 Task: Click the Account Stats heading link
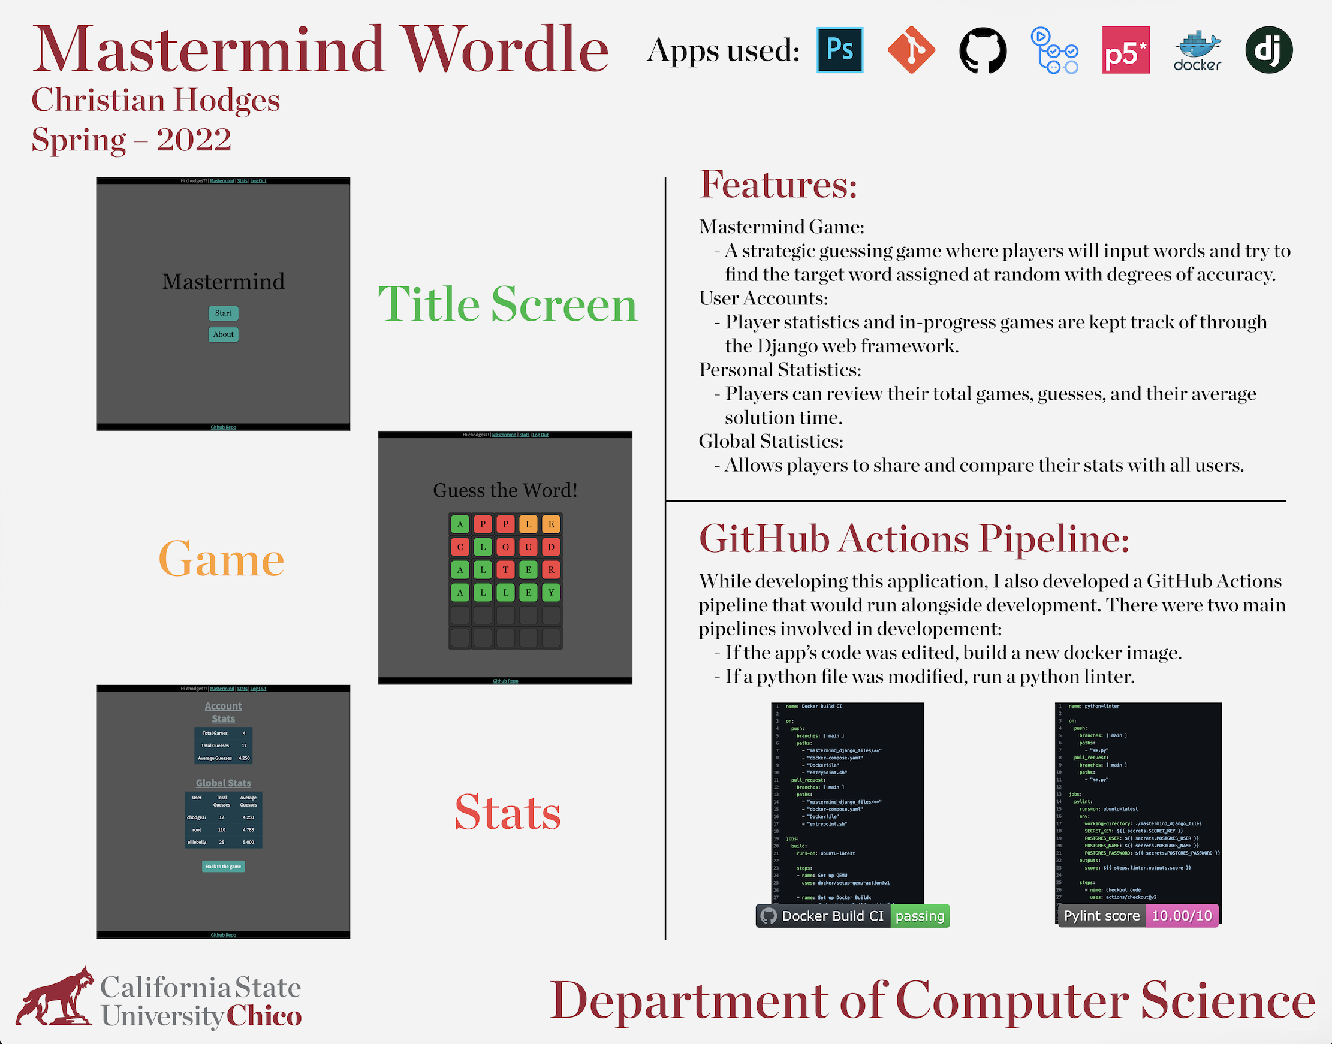coord(223,712)
